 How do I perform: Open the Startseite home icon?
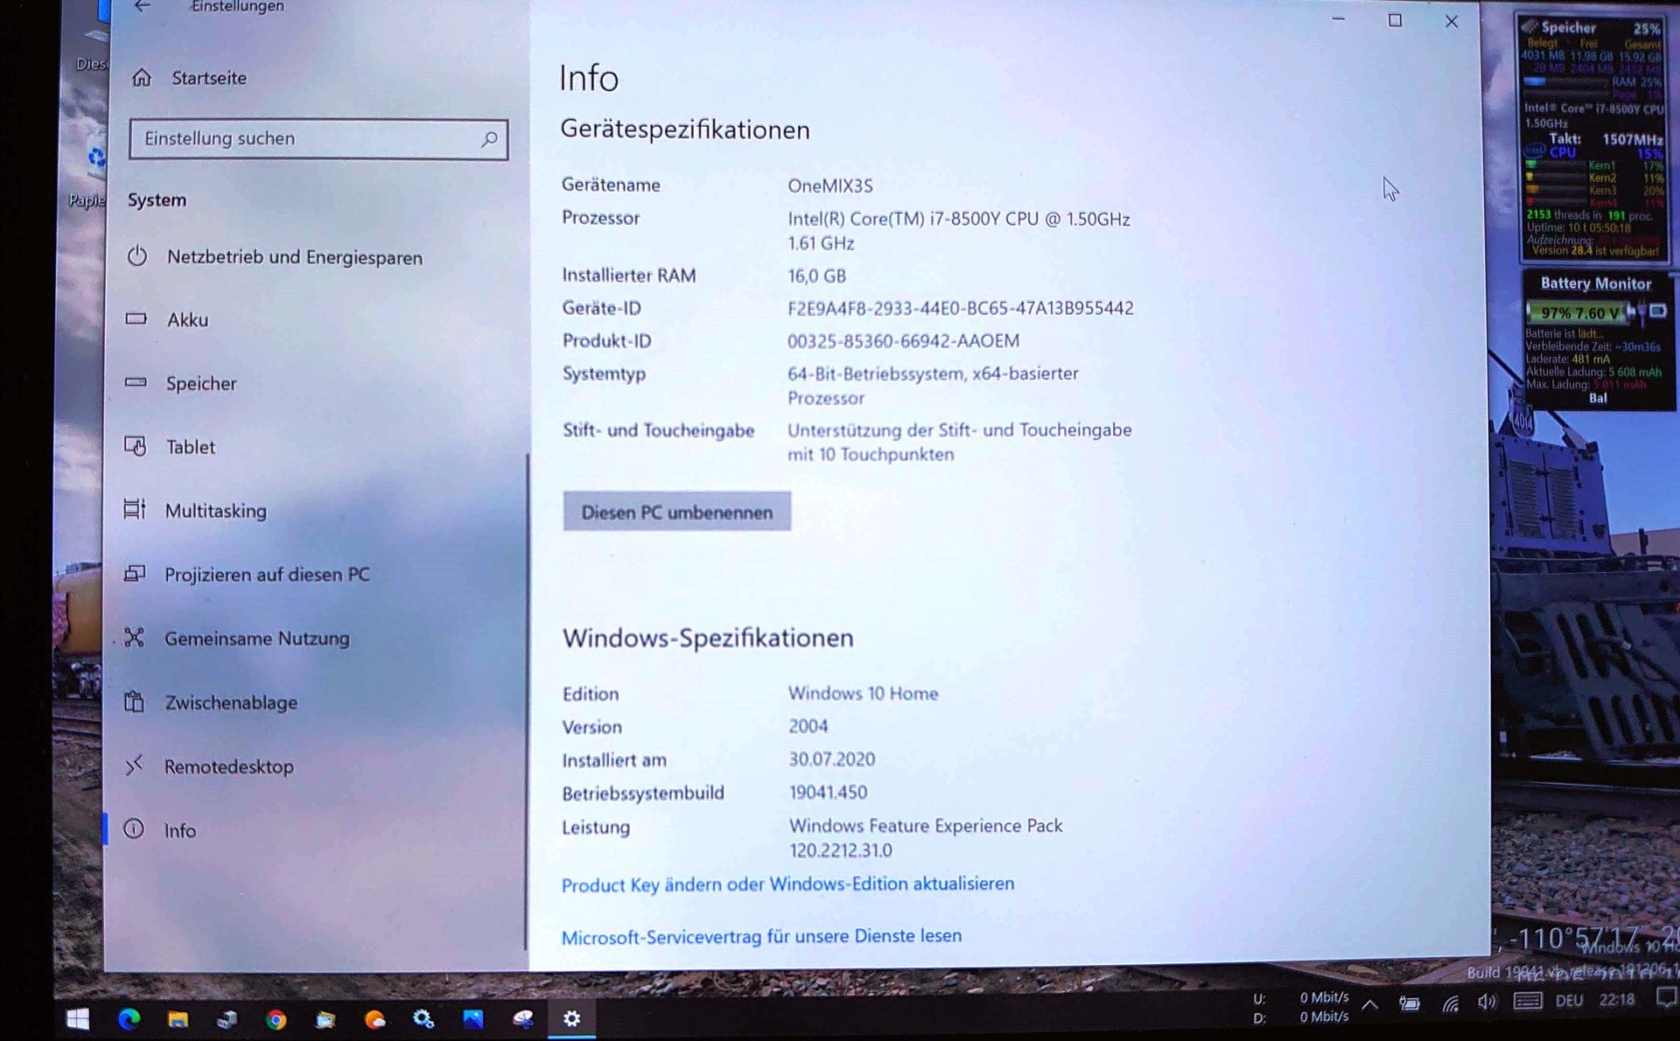pos(142,78)
